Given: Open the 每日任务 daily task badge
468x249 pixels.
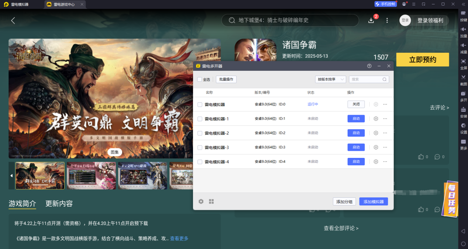Looking at the screenshot, I should (451, 198).
